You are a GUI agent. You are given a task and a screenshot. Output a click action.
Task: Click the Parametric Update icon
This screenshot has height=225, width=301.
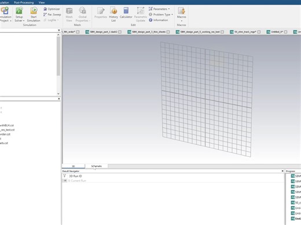coord(141,10)
